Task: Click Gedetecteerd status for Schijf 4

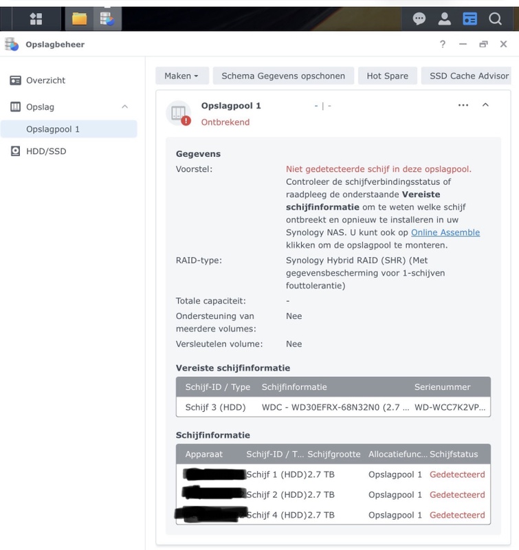Action: pyautogui.click(x=457, y=515)
